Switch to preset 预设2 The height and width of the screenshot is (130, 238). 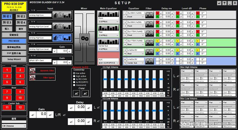click(21, 16)
